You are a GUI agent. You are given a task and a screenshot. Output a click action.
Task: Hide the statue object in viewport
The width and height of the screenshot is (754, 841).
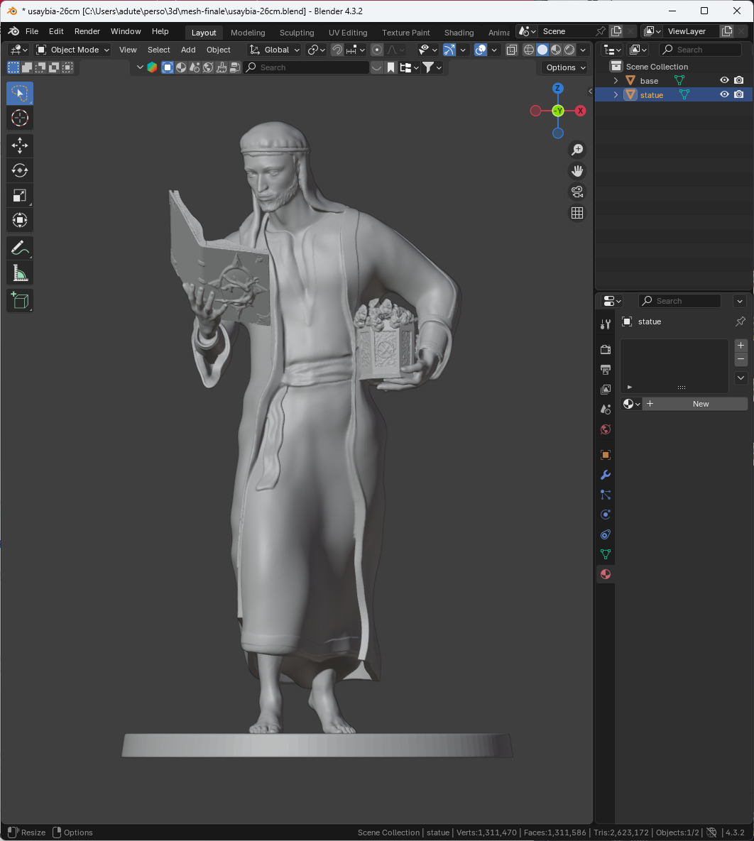click(724, 94)
